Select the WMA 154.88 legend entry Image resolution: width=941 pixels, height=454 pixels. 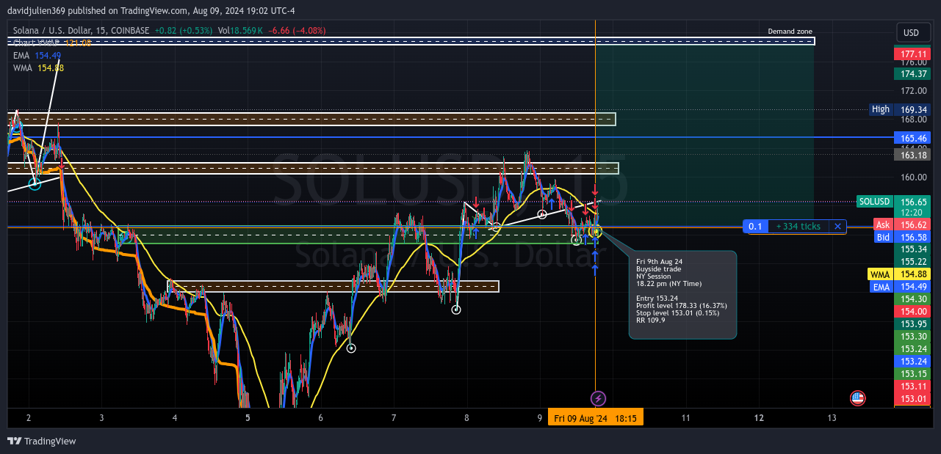coord(38,68)
